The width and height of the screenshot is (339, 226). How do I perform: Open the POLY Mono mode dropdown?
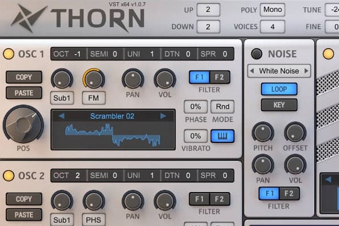click(x=272, y=10)
